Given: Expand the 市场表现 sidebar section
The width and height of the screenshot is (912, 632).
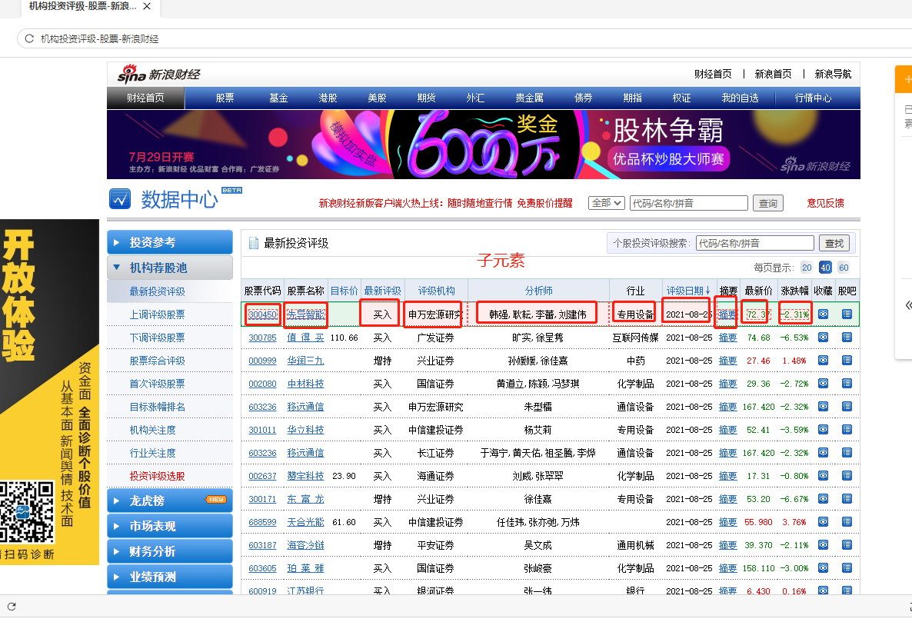Looking at the screenshot, I should point(170,526).
